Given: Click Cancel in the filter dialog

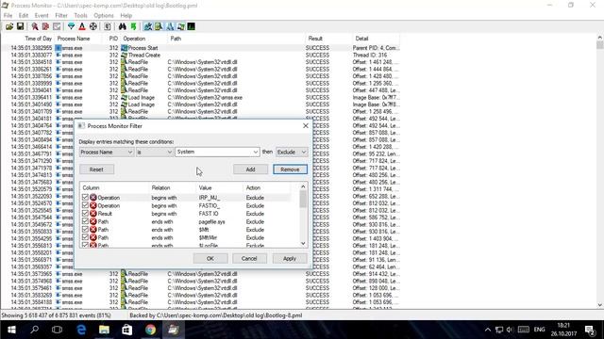Looking at the screenshot, I should pos(249,258).
